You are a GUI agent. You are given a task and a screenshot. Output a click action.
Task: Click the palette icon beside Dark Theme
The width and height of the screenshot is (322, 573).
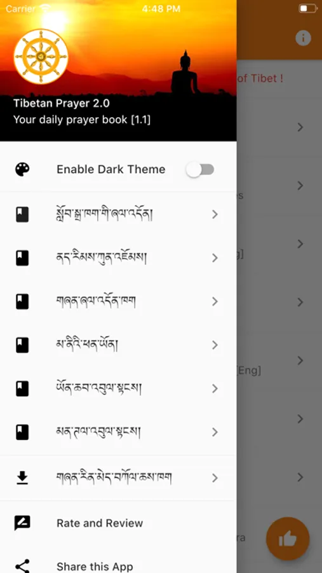pos(22,169)
